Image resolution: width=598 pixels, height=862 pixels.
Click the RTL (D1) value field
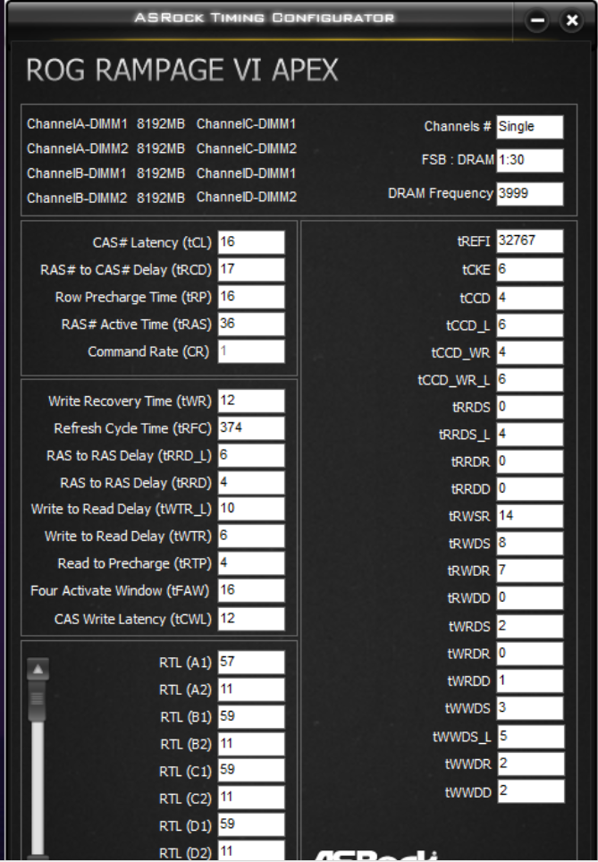(x=251, y=824)
